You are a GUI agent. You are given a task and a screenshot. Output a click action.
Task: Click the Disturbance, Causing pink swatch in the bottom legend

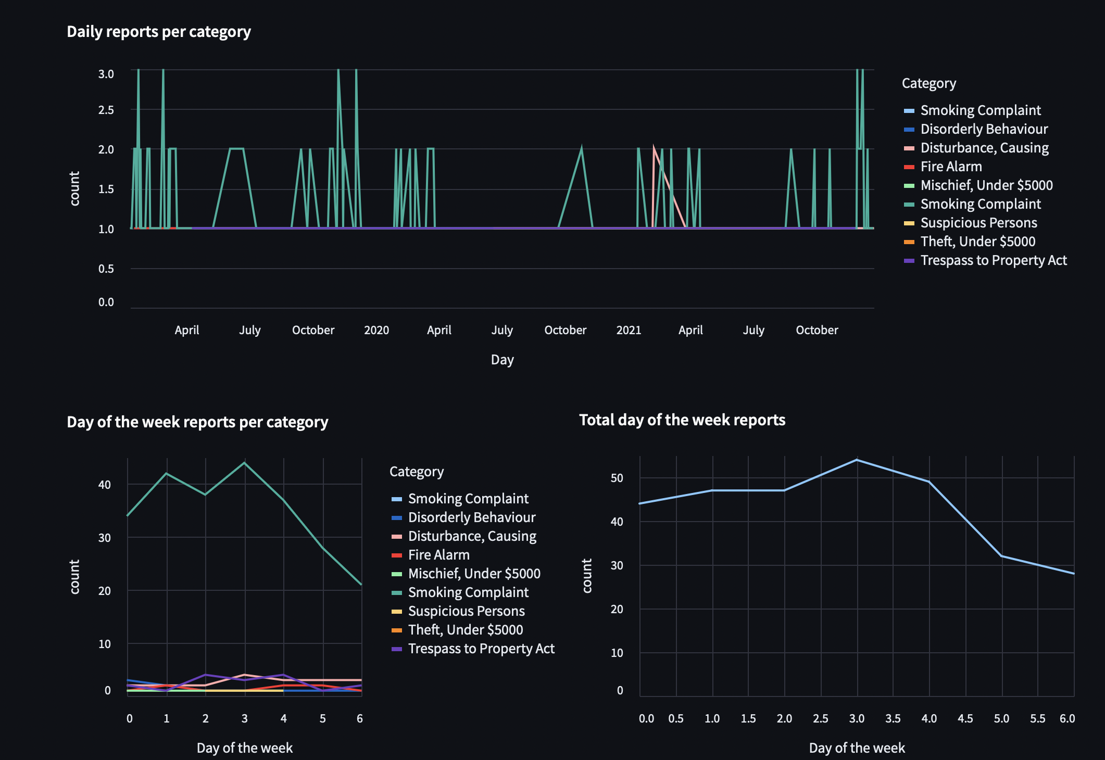tap(397, 537)
